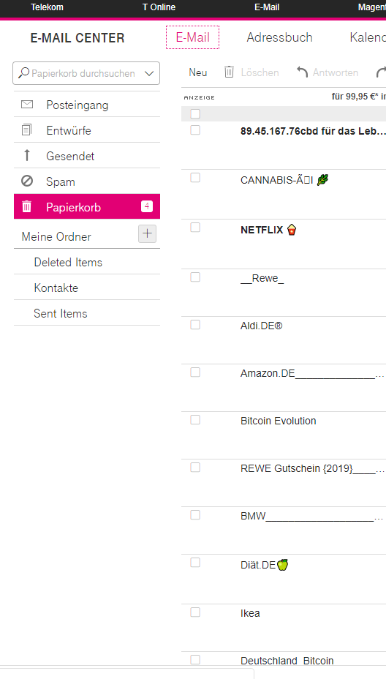Click the search magnifier icon

24,72
